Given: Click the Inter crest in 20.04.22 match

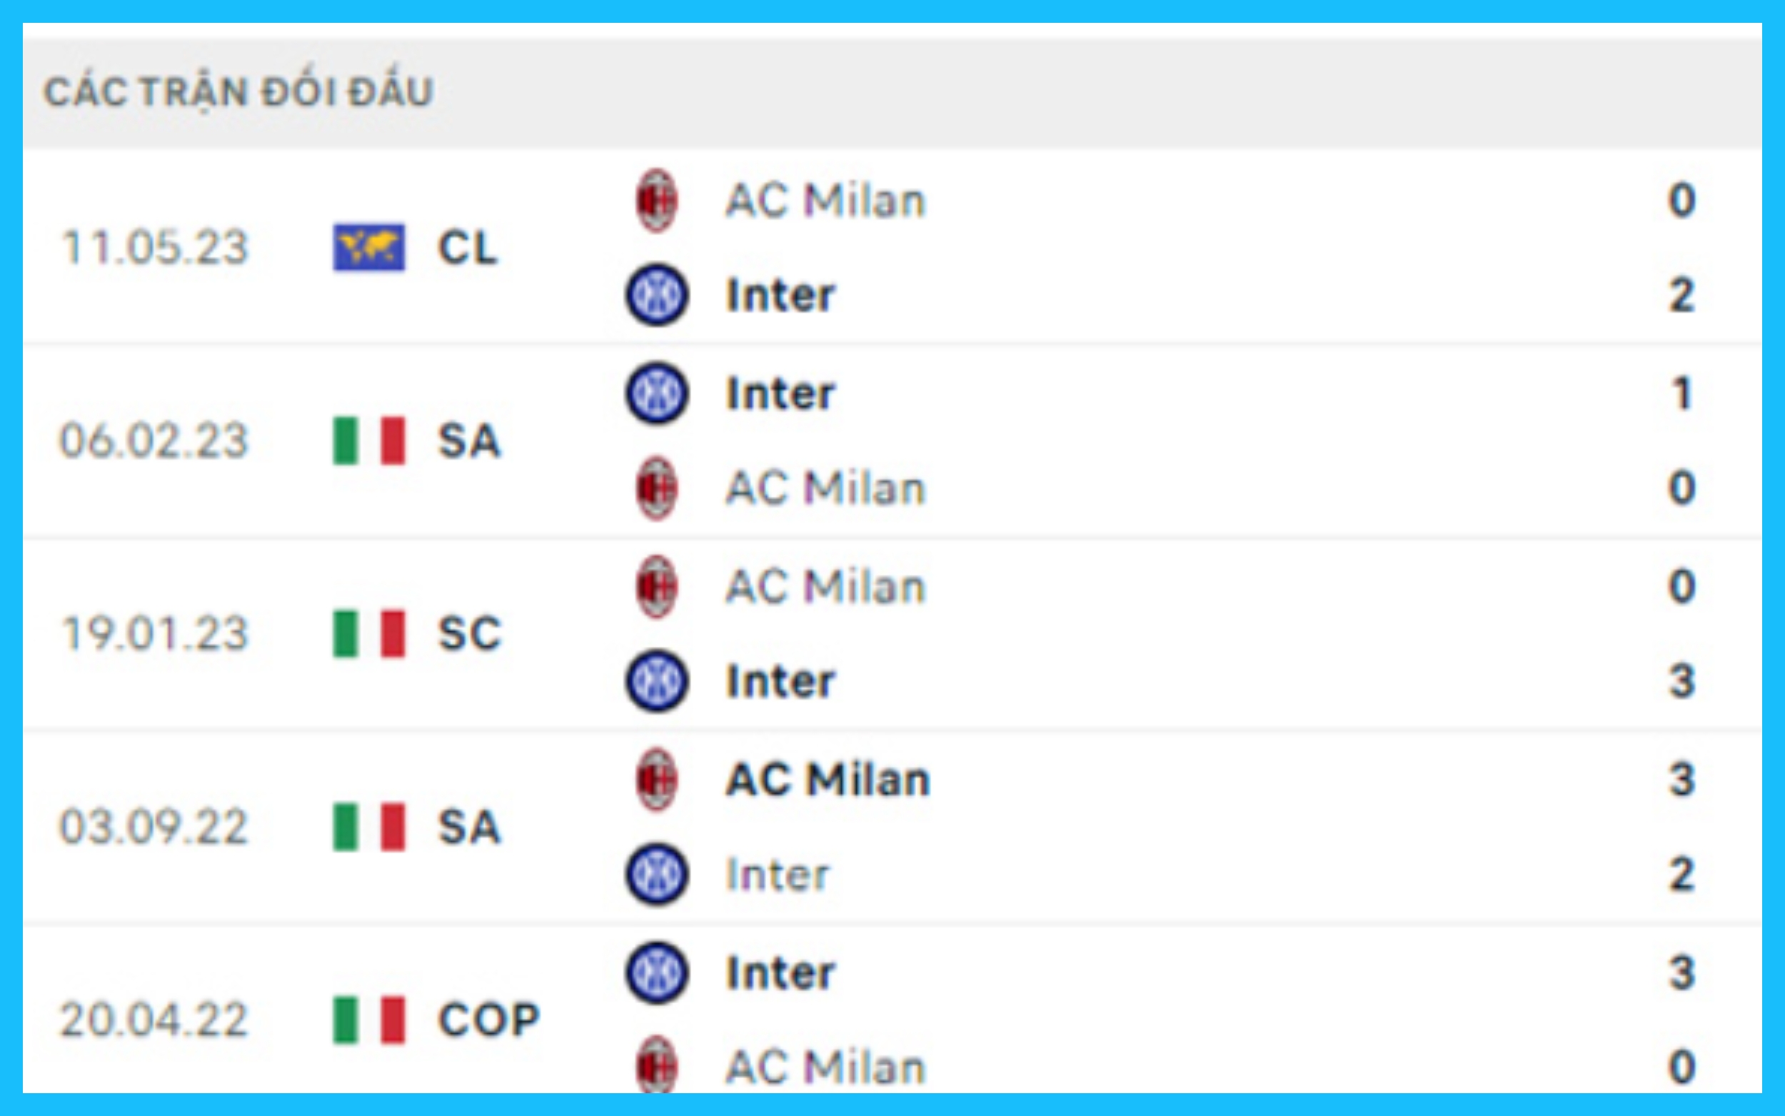Looking at the screenshot, I should pyautogui.click(x=656, y=972).
